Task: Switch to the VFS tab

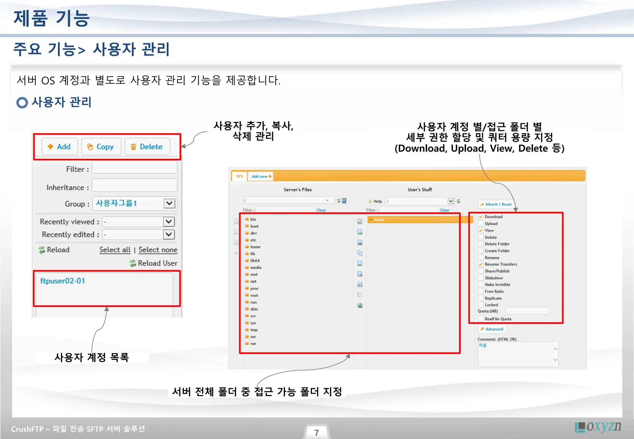Action: click(x=239, y=176)
